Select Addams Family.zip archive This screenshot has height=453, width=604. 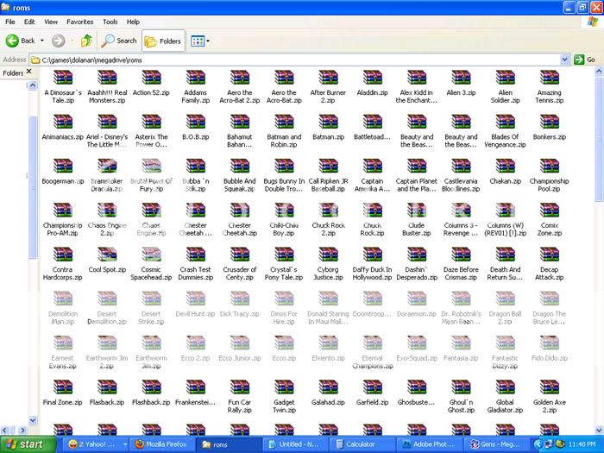pos(196,86)
